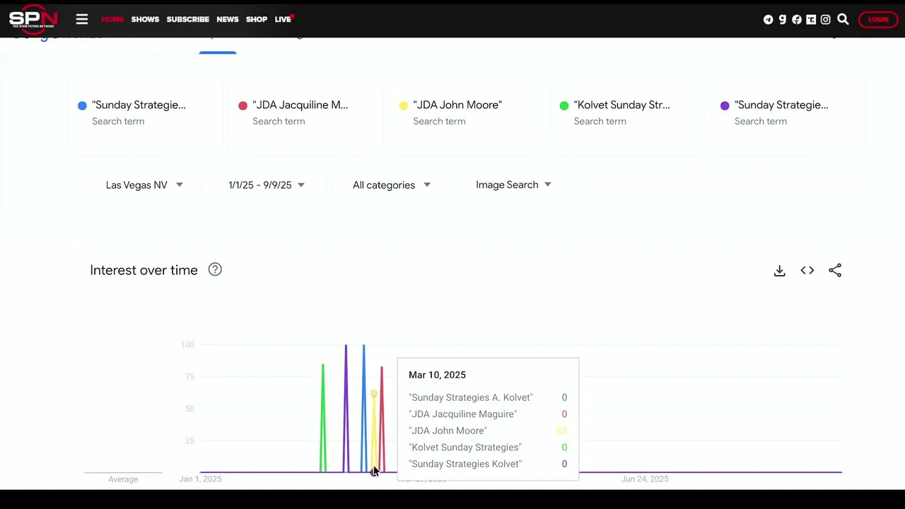Open the SHOP menu item

tap(257, 20)
